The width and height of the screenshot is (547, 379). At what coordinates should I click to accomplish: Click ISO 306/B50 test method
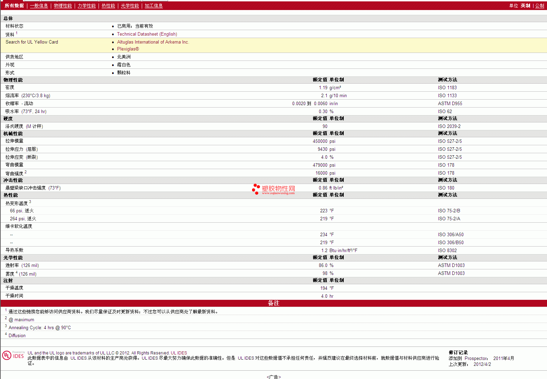point(451,243)
